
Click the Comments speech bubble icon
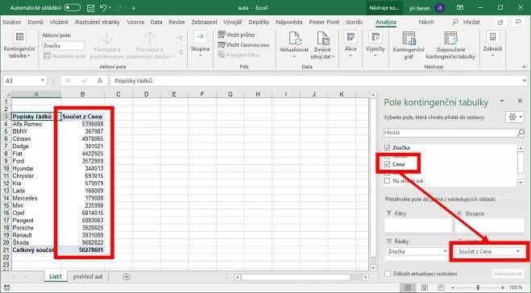tap(518, 22)
